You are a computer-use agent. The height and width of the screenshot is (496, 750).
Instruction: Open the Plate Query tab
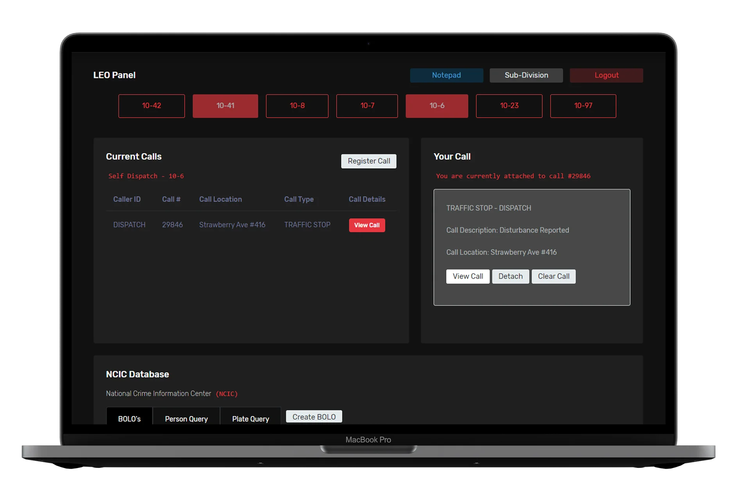pyautogui.click(x=250, y=419)
